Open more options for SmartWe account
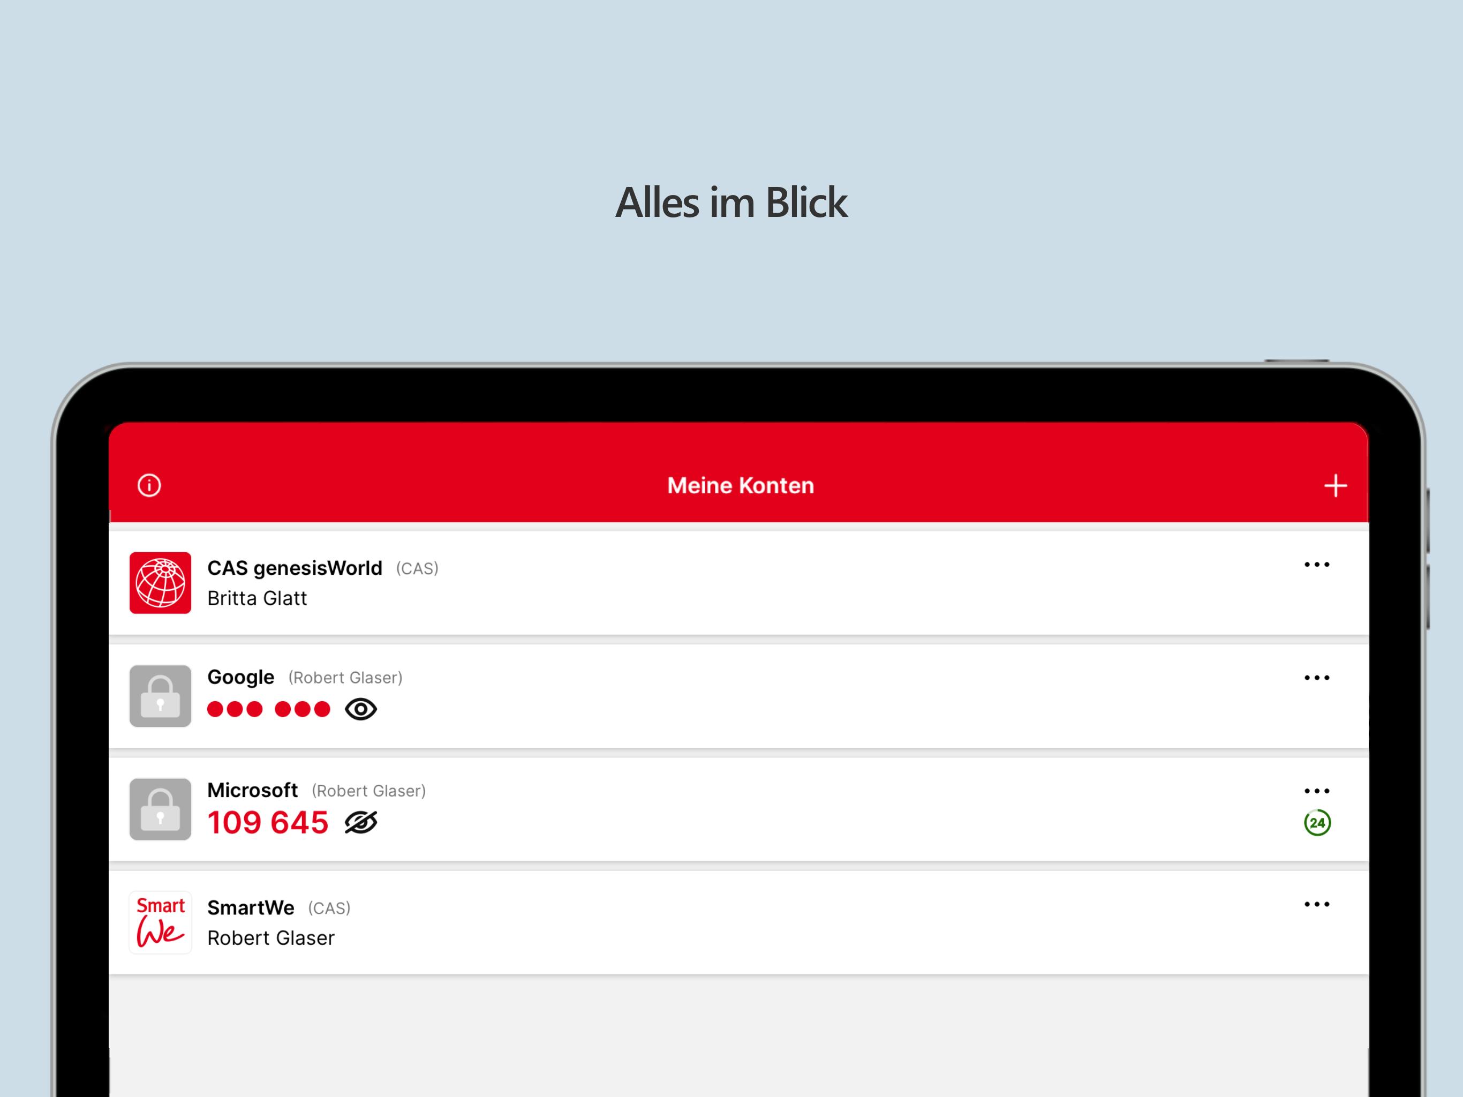This screenshot has height=1097, width=1463. (1316, 904)
